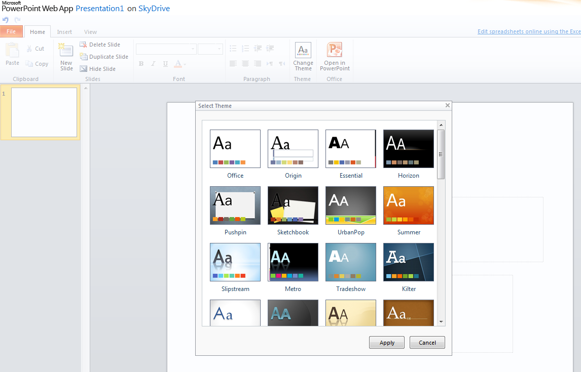Close the Select Theme dialog
The image size is (581, 372).
[448, 105]
